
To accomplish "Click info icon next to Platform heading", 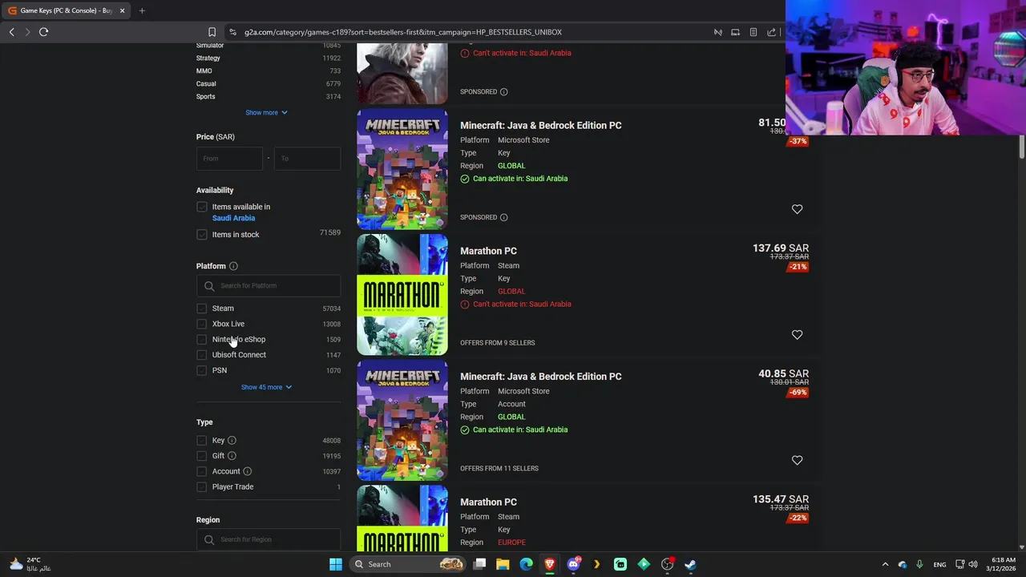I will point(233,266).
